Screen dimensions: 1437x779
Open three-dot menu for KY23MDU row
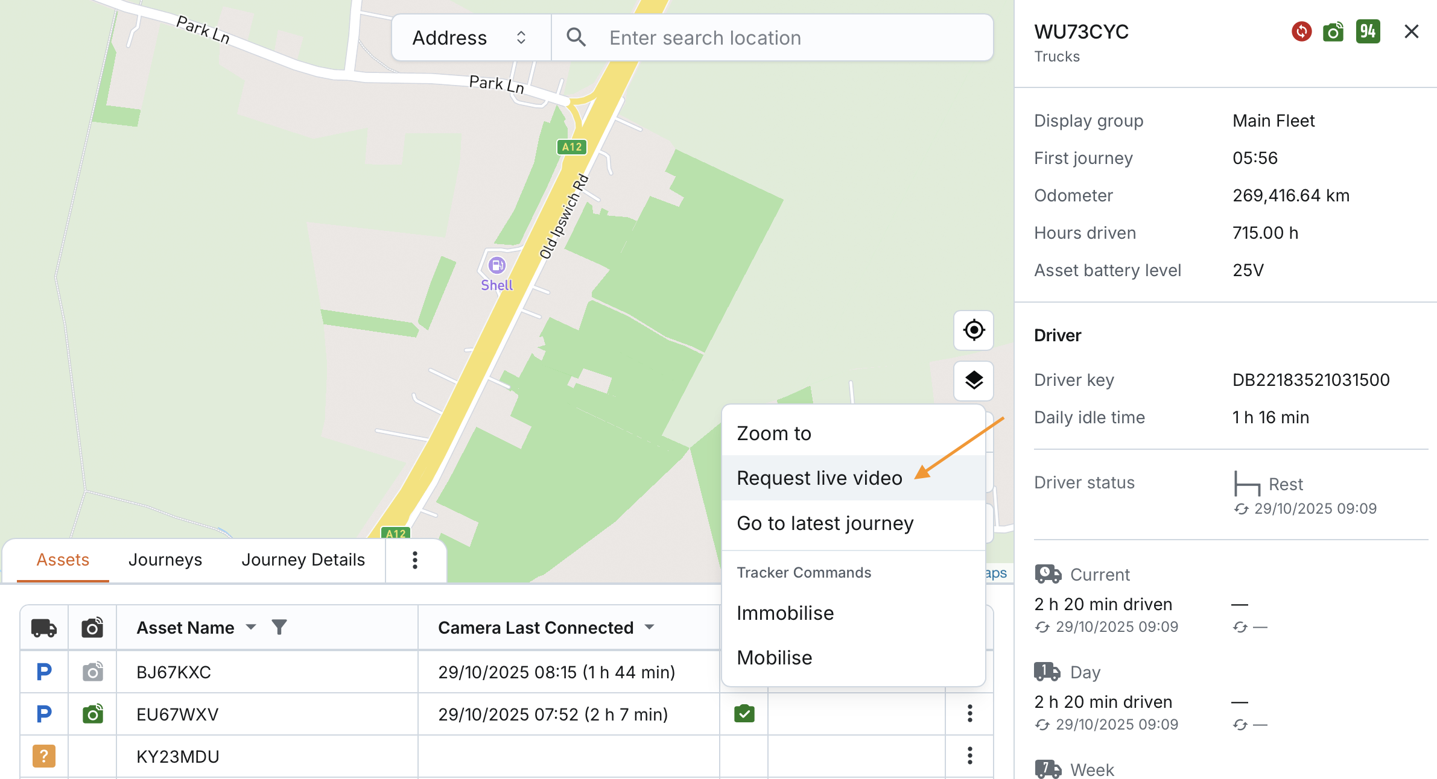[x=969, y=755]
